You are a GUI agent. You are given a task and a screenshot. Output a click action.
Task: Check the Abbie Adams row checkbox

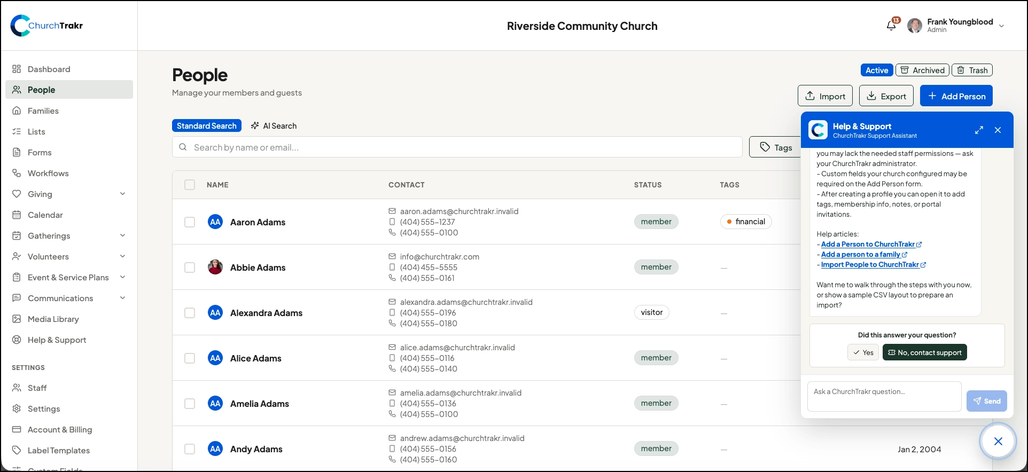click(x=190, y=267)
